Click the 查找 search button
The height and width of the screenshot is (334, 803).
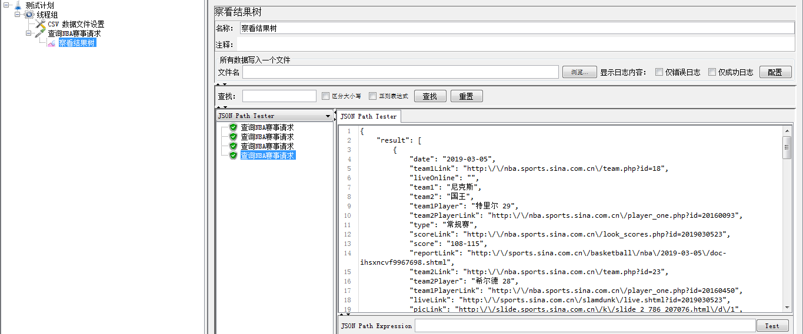click(430, 96)
